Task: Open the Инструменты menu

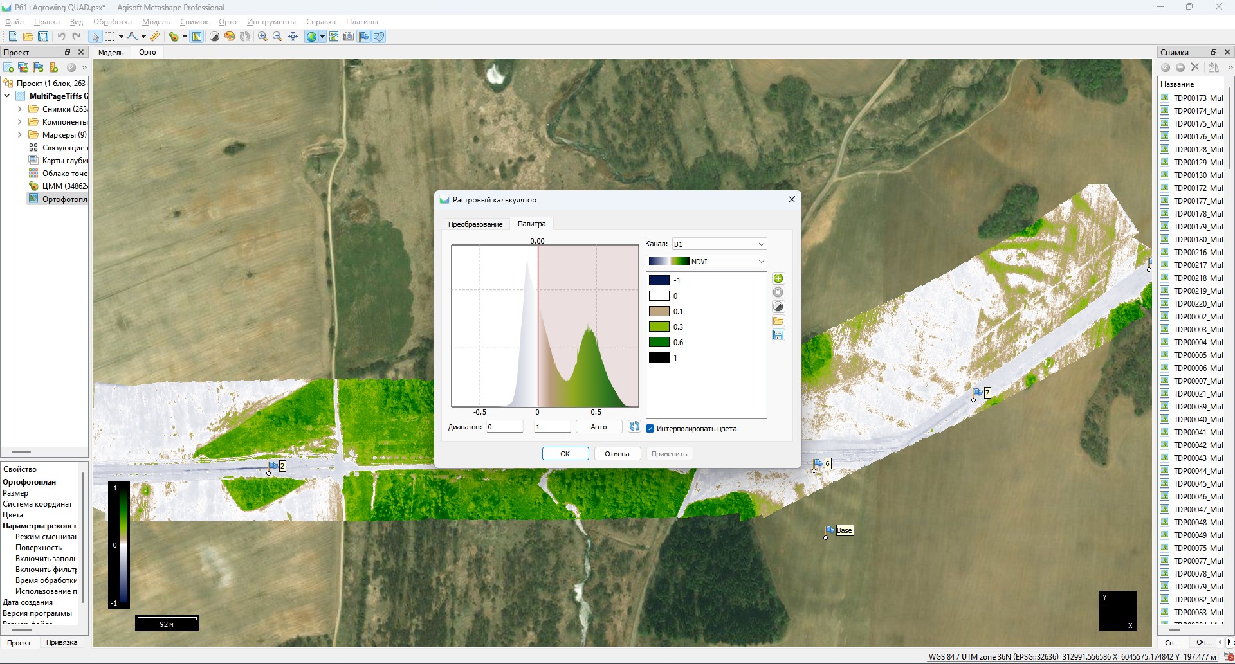Action: point(271,22)
